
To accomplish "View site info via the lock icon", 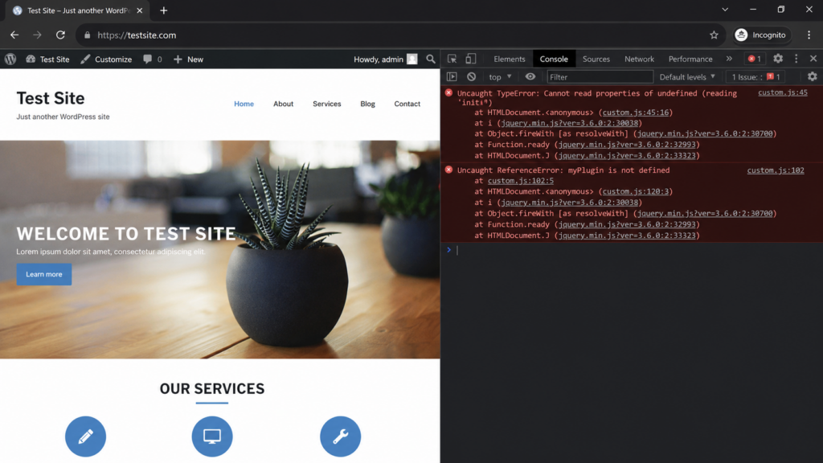I will pyautogui.click(x=87, y=35).
